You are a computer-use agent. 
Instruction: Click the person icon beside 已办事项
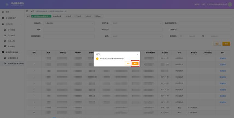5,35
